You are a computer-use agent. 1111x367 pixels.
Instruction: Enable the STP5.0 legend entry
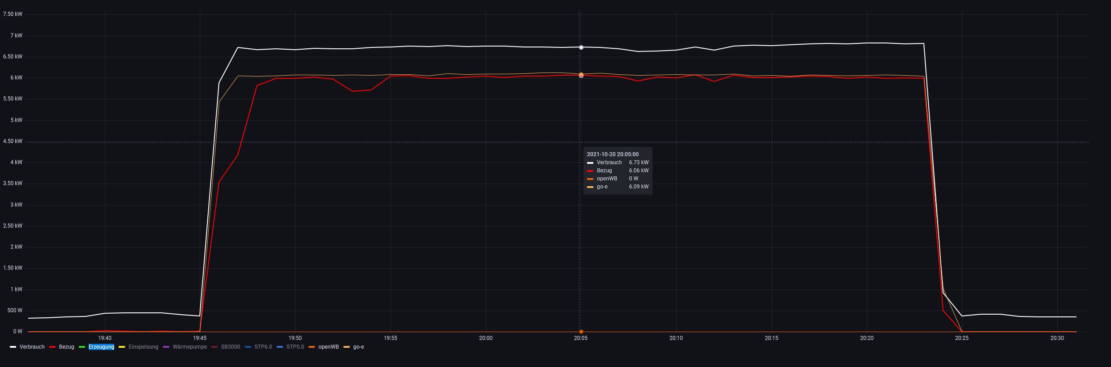tap(295, 347)
